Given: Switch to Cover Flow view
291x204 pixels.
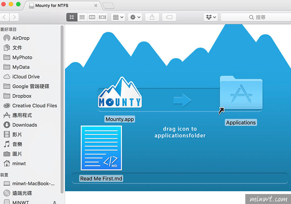Looking at the screenshot, I should [102, 17].
